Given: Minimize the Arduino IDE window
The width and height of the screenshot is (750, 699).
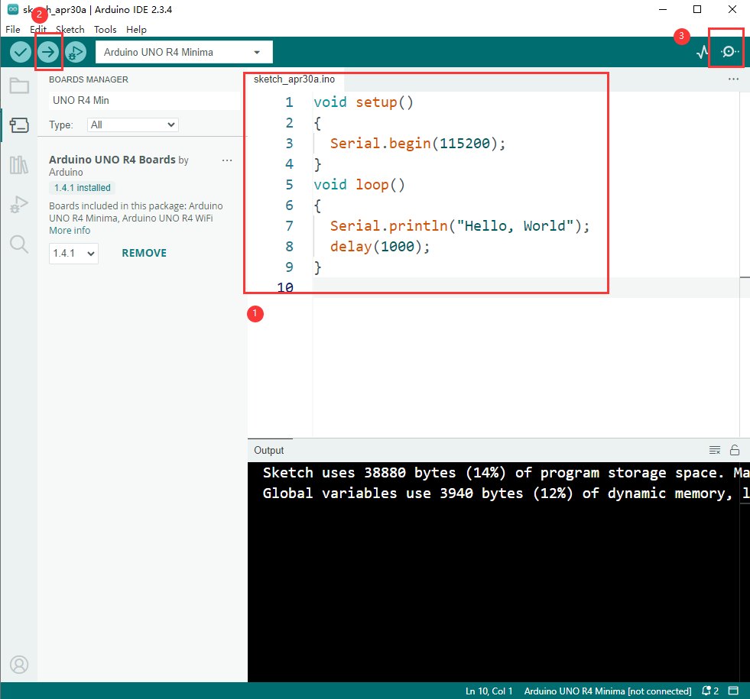Looking at the screenshot, I should tap(663, 10).
